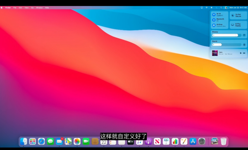Open the Photos app in Dock
Image resolution: width=248 pixels, height=150 pixels.
pyautogui.click(x=77, y=141)
